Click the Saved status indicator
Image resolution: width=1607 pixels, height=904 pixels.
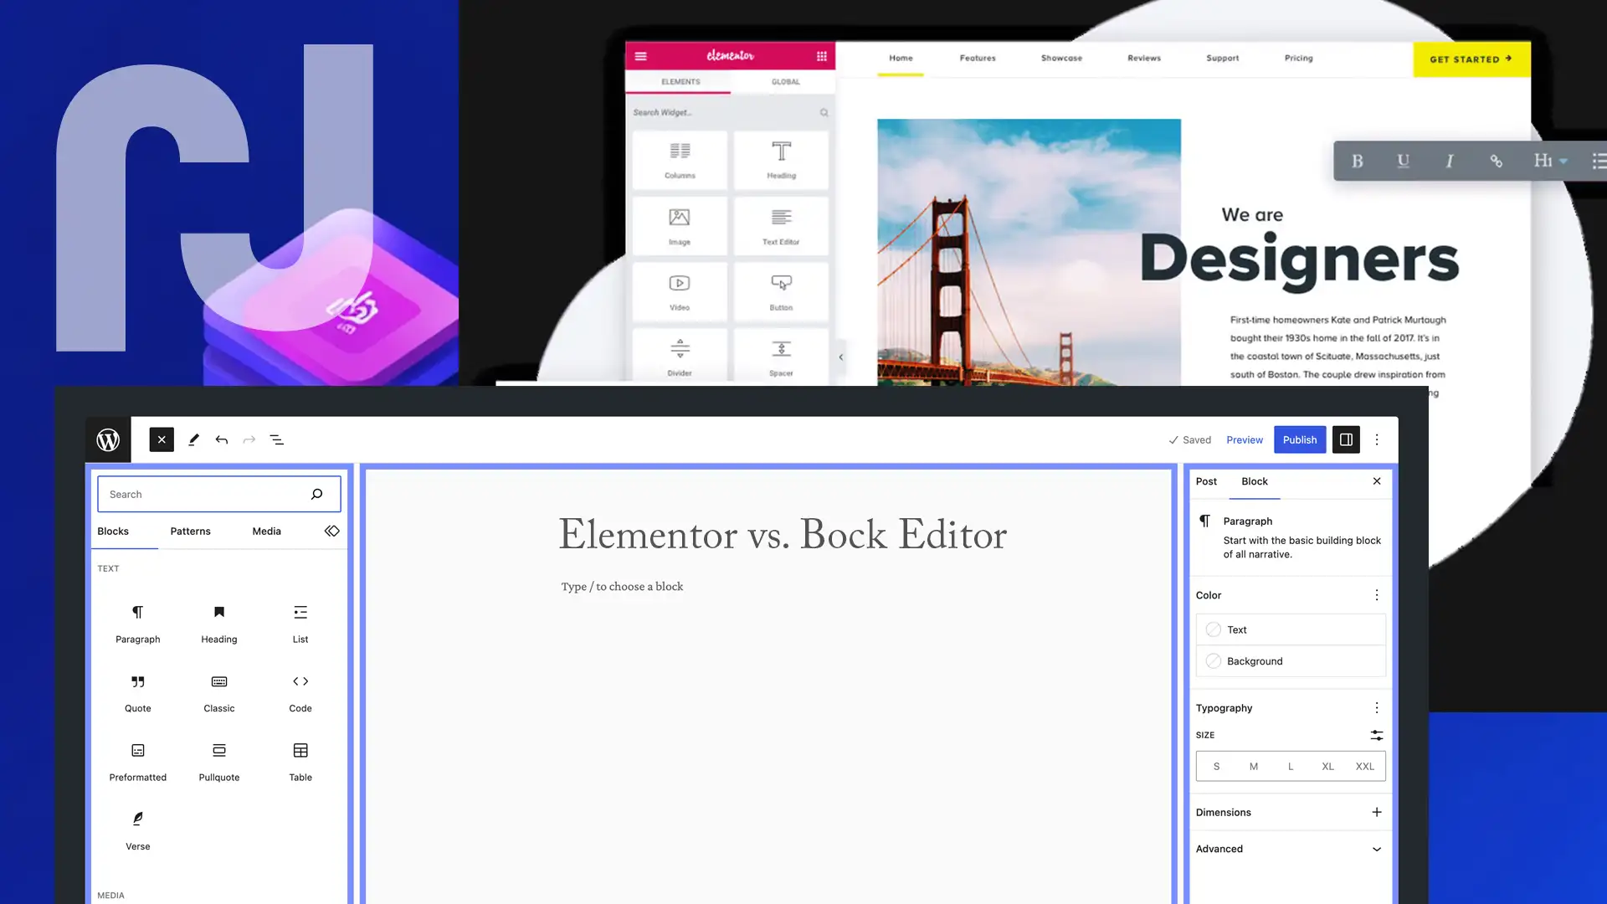coord(1189,439)
